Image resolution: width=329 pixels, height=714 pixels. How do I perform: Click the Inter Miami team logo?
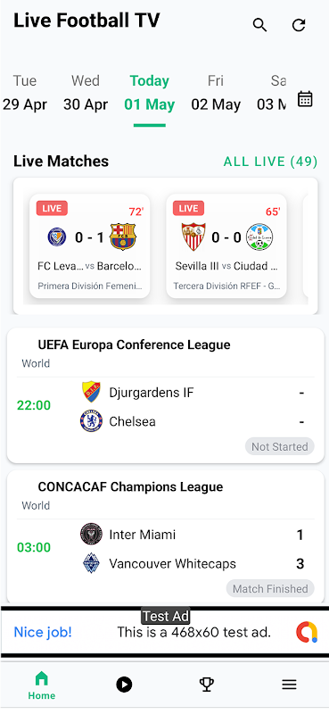[91, 534]
